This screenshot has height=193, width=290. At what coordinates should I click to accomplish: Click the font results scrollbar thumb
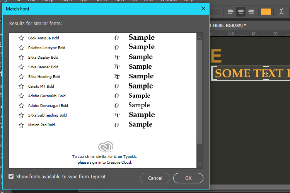pos(200,91)
